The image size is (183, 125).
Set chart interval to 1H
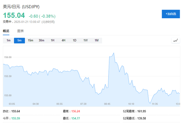pos(53,41)
